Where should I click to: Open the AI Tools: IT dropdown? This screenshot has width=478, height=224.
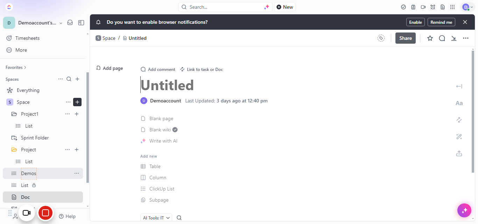156,218
